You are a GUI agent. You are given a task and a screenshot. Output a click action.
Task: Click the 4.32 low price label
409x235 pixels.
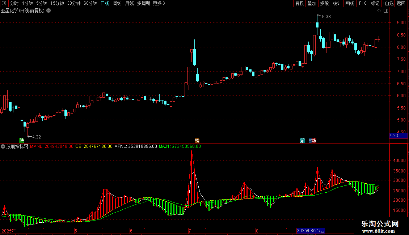click(x=37, y=137)
